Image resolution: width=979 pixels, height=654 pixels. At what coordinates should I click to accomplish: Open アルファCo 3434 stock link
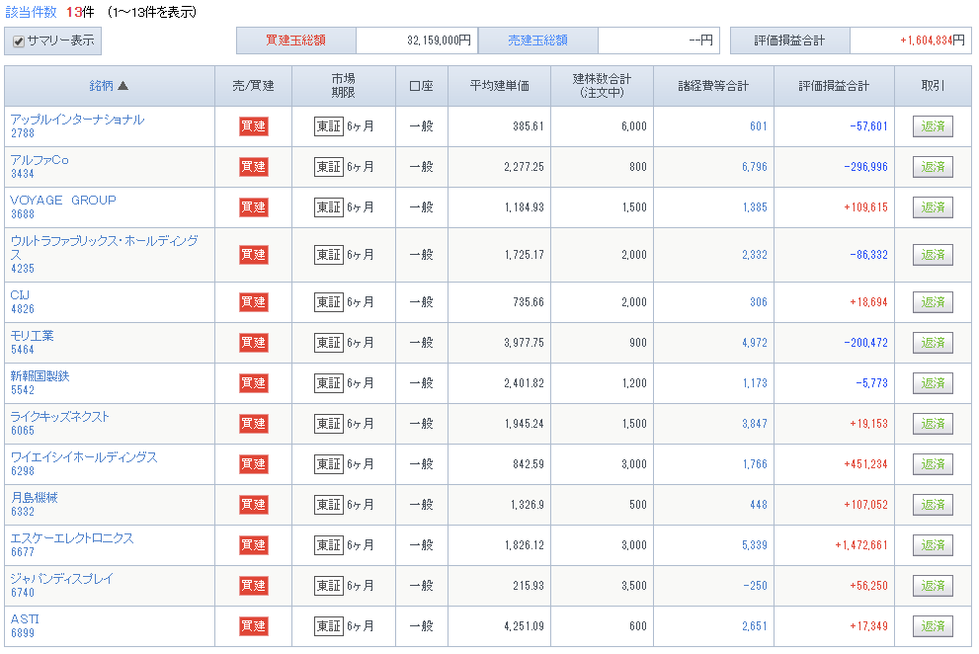[x=40, y=166]
